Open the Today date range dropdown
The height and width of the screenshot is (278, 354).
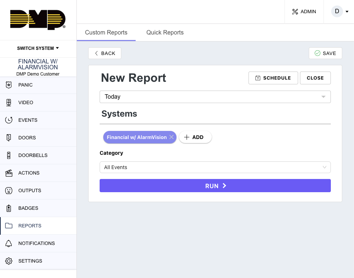215,97
